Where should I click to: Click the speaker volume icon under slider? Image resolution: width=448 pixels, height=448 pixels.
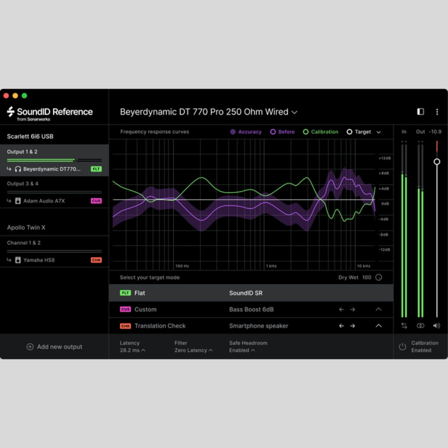[x=436, y=326]
